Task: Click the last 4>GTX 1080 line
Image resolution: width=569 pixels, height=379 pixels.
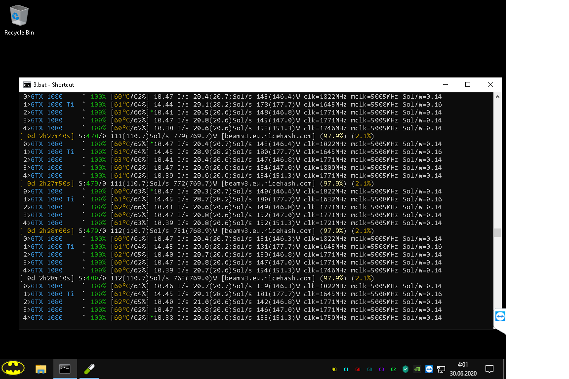Action: (232, 318)
